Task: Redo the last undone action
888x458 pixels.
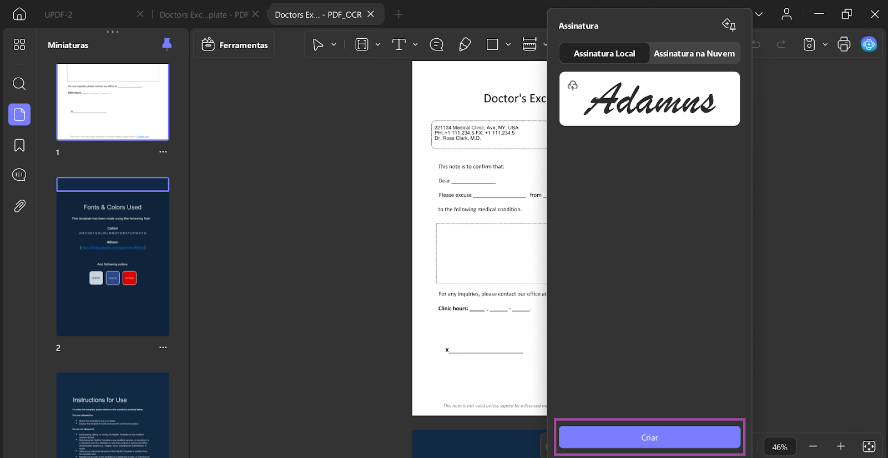Action: [781, 44]
